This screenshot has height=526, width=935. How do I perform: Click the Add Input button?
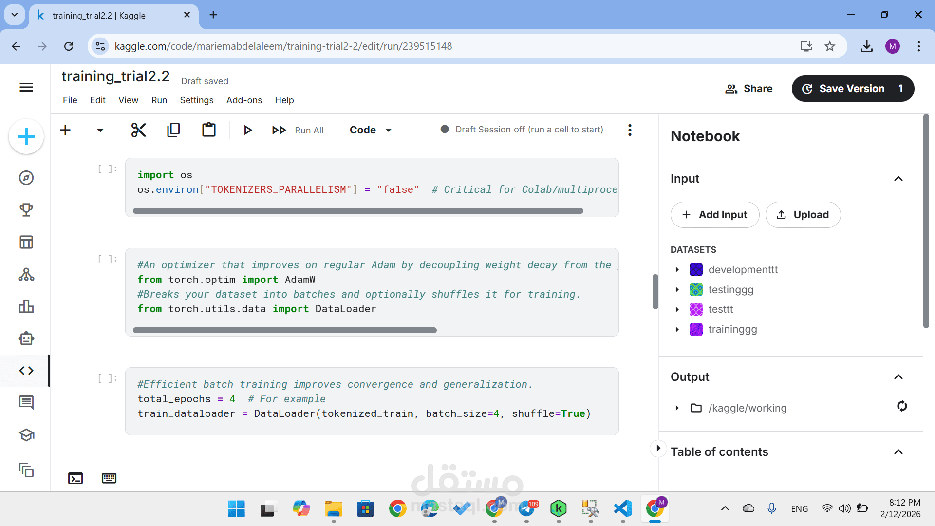click(715, 215)
